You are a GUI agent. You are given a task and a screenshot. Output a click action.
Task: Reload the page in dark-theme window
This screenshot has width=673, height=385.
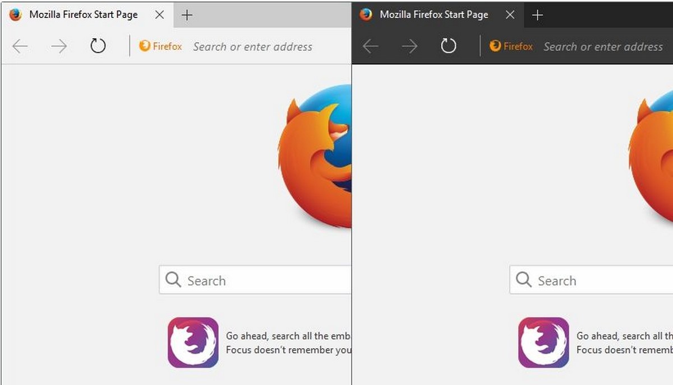(449, 45)
